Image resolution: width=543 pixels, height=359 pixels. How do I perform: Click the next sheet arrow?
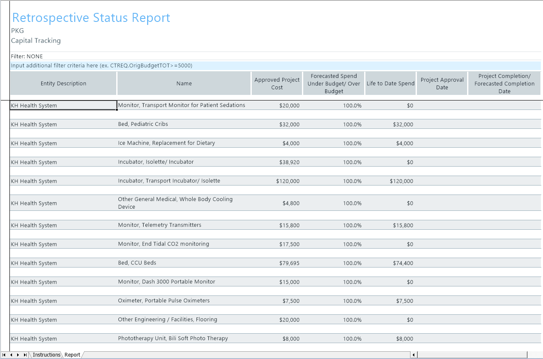(18, 355)
